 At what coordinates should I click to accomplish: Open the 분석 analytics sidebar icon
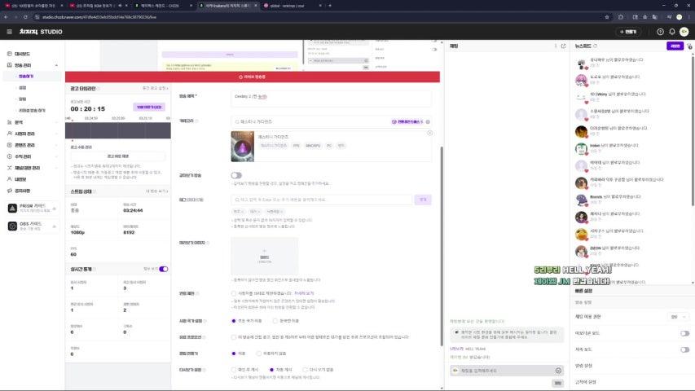point(9,122)
